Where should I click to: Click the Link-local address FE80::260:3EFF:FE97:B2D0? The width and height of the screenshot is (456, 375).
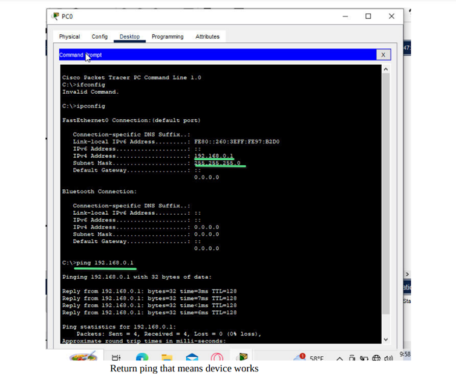pos(236,142)
